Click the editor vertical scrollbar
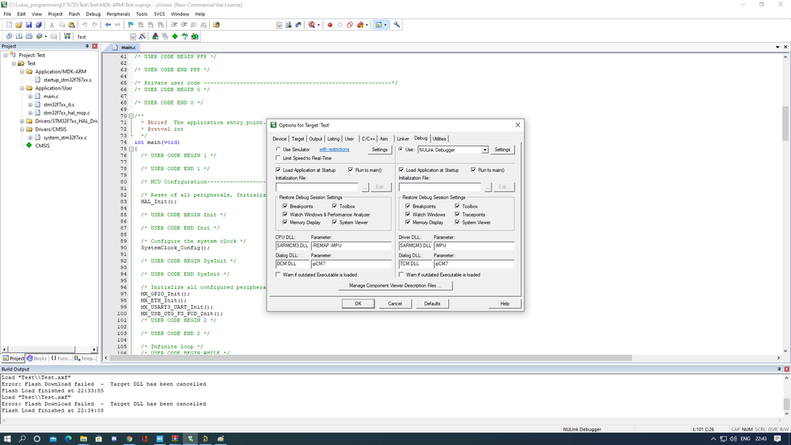Screen dimensions: 791x445 pos(785,124)
